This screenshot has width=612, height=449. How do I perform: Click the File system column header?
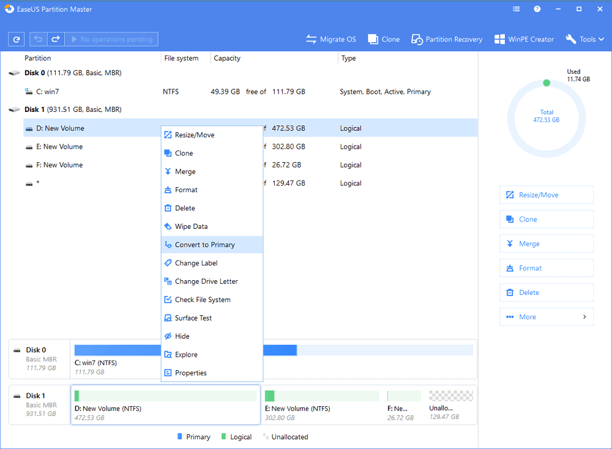tap(181, 58)
